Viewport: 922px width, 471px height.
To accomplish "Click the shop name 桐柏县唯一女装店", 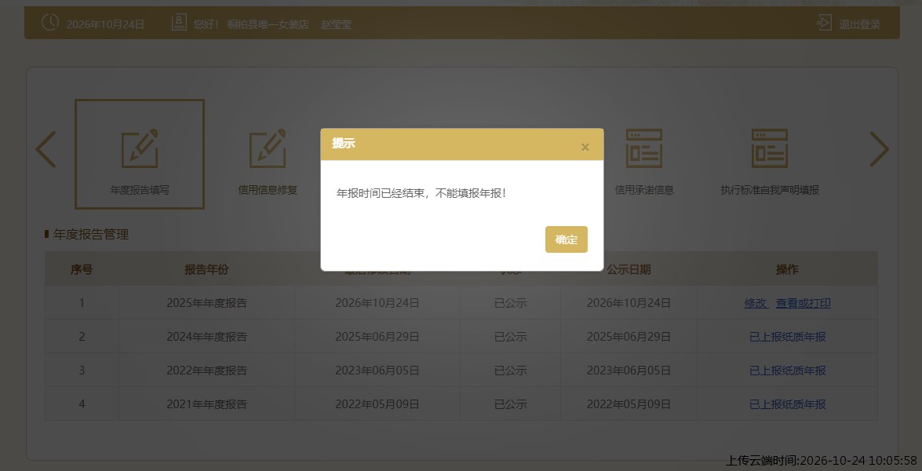I will (268, 24).
